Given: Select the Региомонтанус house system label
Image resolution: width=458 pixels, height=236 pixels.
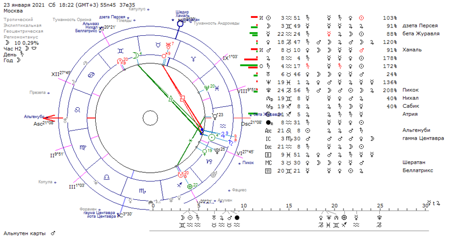Looking at the screenshot, I should (21, 37).
